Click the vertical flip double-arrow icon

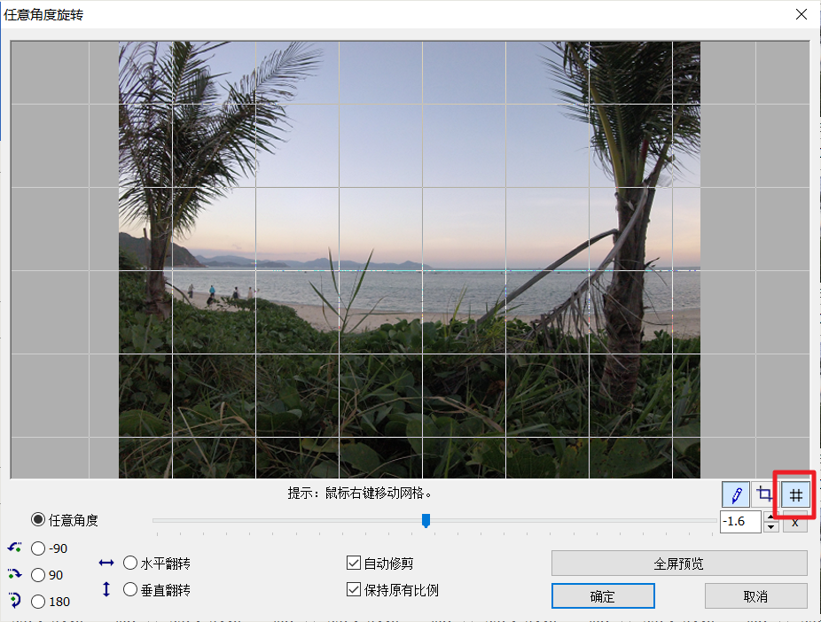click(x=106, y=589)
